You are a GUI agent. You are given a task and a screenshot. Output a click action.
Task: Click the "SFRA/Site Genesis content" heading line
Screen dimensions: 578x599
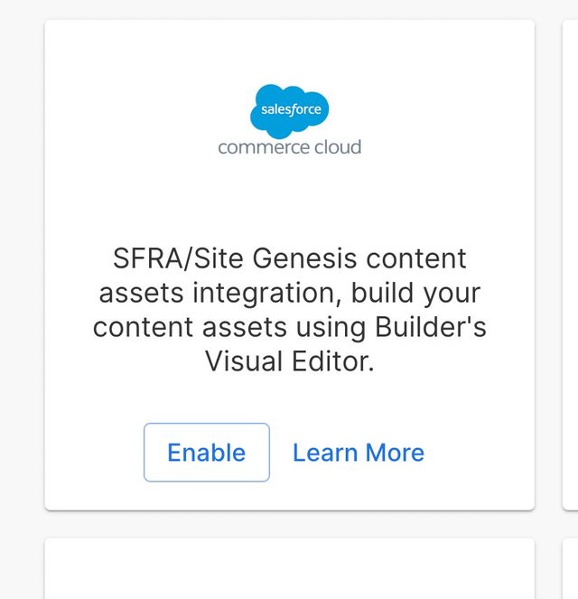click(x=289, y=258)
